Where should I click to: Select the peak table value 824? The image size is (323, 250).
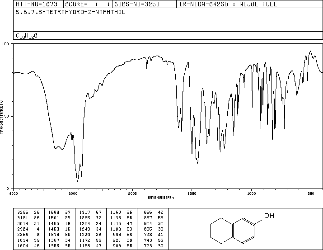[x=148, y=223]
